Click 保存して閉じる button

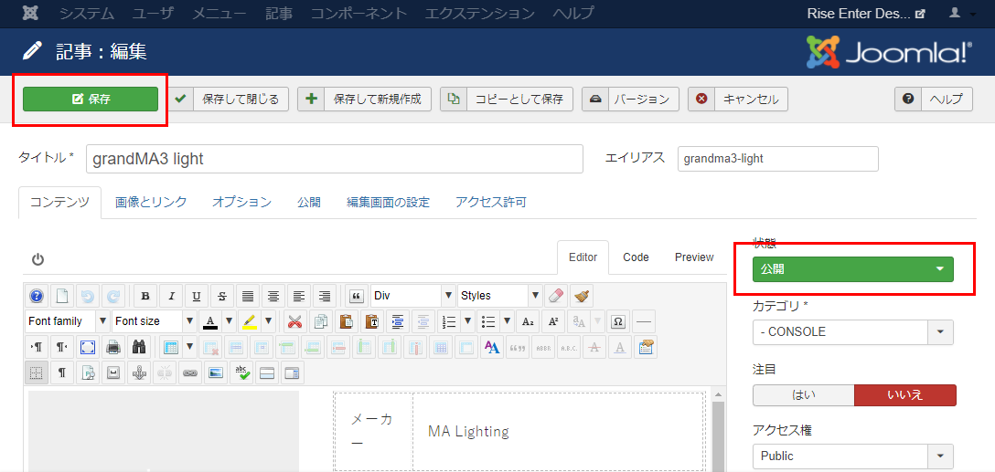click(229, 100)
